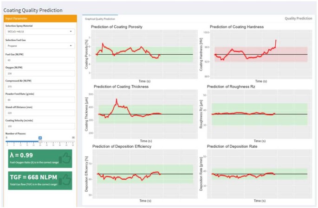Focus the Coating Velocity [m/min] field

pyautogui.click(x=39, y=126)
